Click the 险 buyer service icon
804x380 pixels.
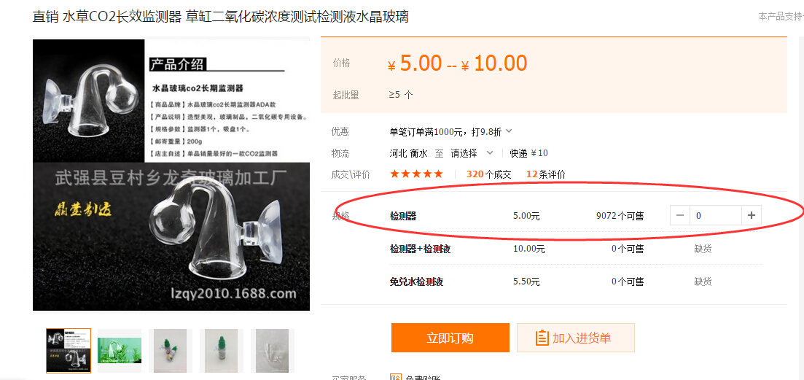[x=396, y=377]
